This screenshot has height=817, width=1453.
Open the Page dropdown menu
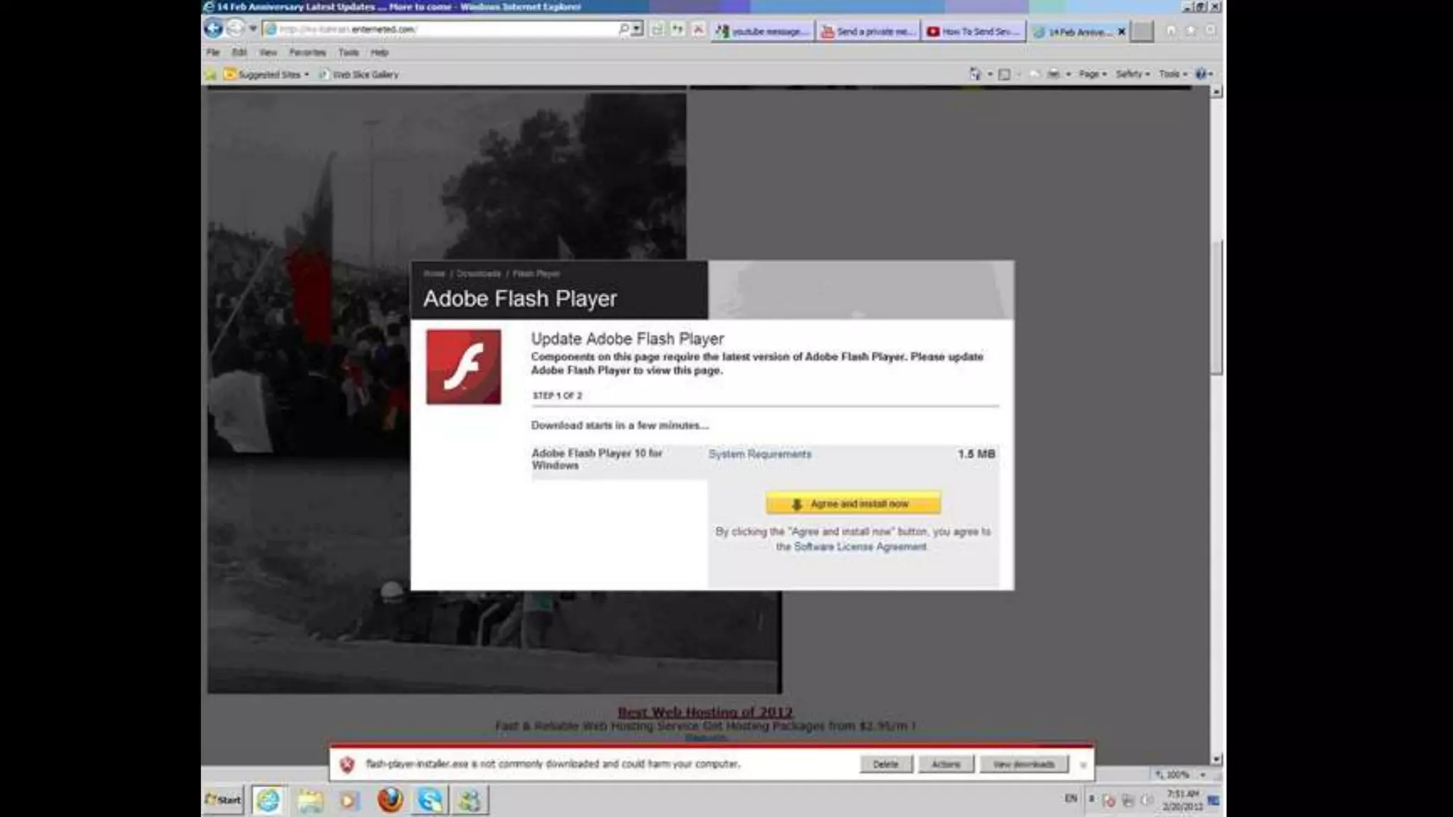[1092, 74]
